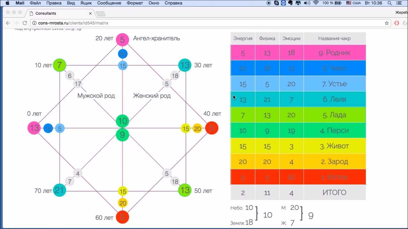Viewport: 408px width, 229px height.
Task: Open the Apple menu
Action: [7, 3]
